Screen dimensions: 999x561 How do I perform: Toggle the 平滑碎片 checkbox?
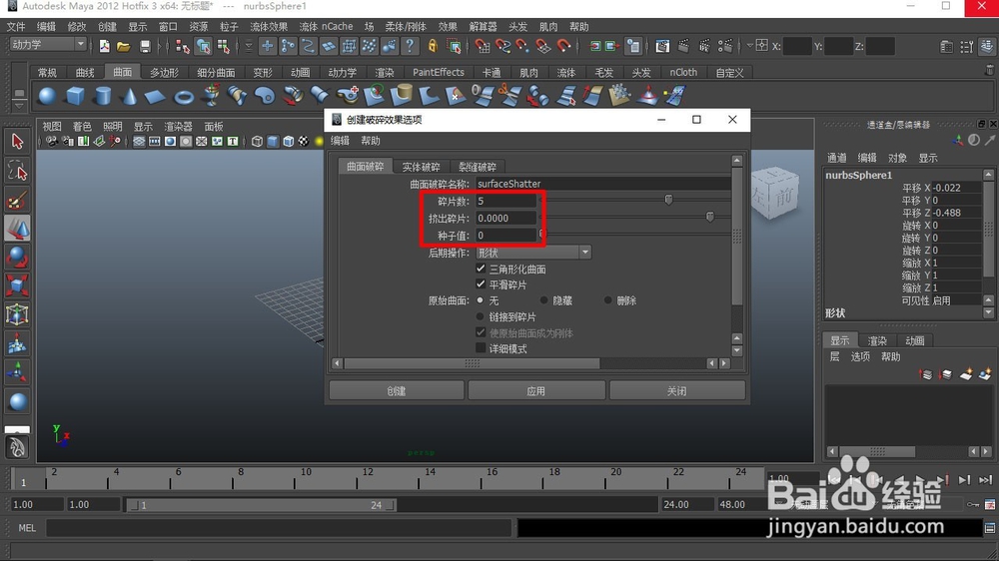[x=482, y=284]
